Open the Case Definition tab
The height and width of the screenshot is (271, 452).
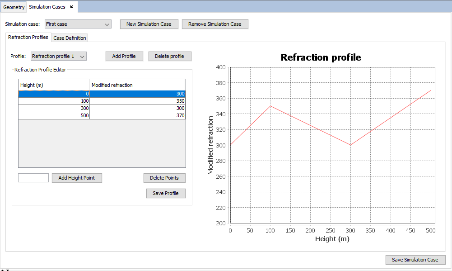70,38
